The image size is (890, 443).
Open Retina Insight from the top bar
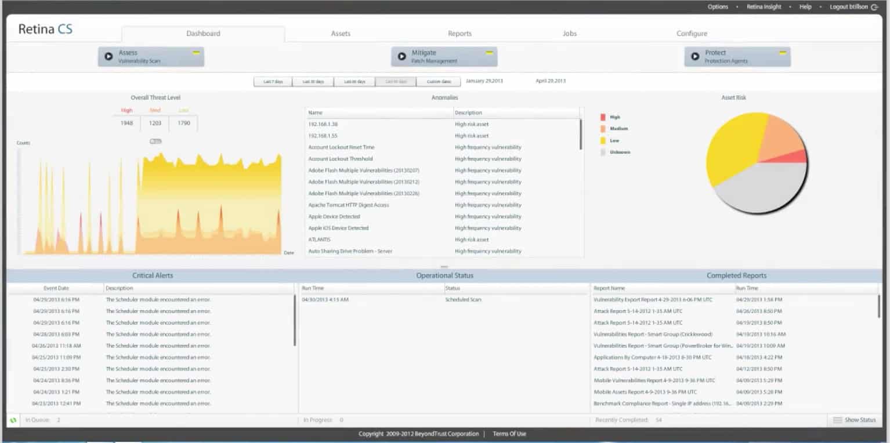click(764, 7)
